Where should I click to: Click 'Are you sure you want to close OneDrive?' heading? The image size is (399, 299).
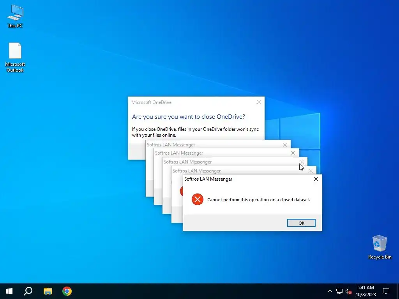tap(188, 117)
